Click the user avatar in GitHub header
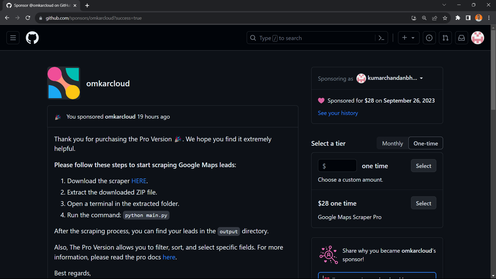The image size is (496, 279). tap(477, 38)
